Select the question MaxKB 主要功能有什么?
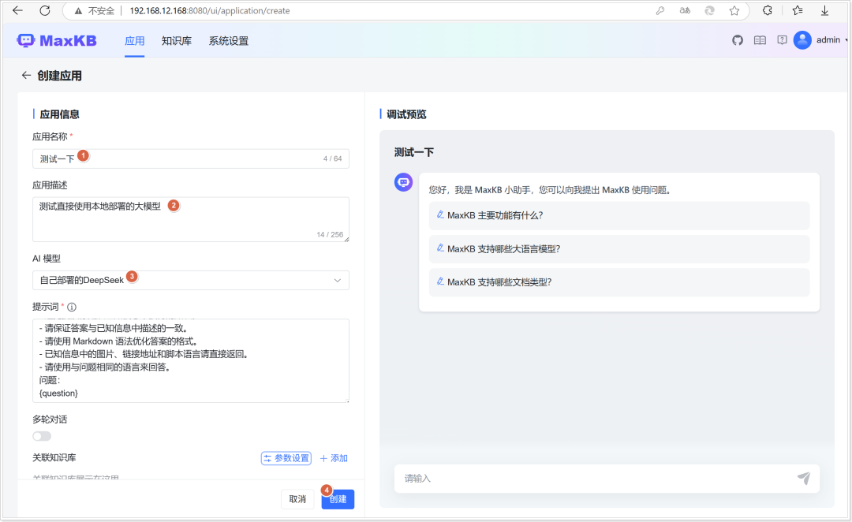This screenshot has width=852, height=522. coord(619,215)
